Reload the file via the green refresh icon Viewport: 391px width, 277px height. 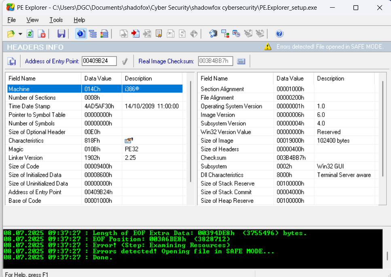click(x=30, y=34)
